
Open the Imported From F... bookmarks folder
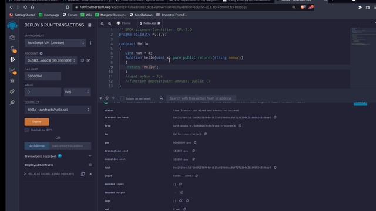point(172,15)
